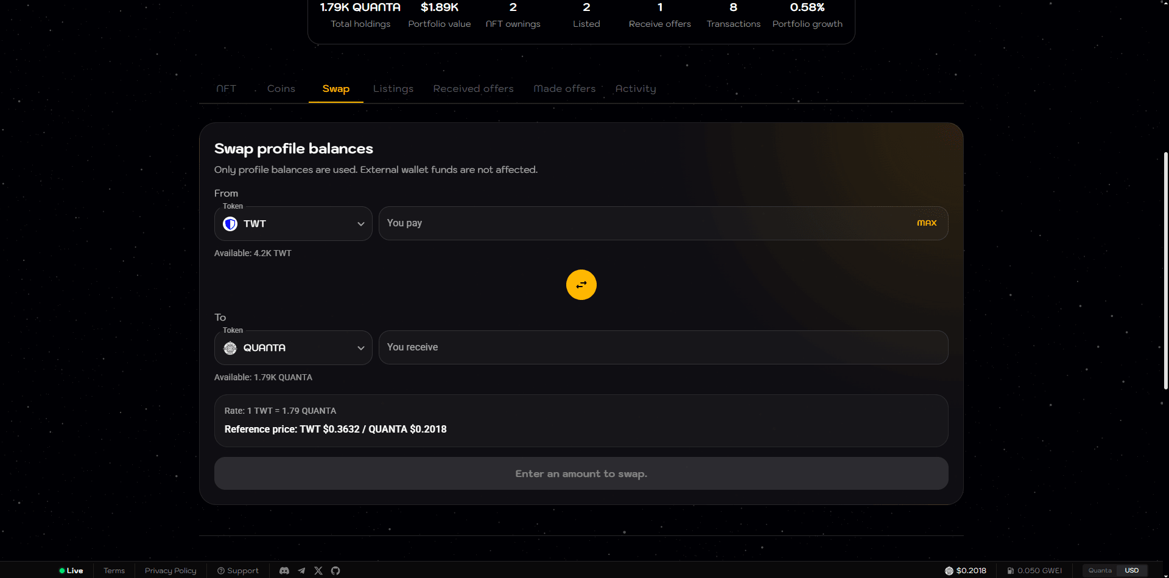The image size is (1169, 578).
Task: Click the TWT token logo icon
Action: 230,224
